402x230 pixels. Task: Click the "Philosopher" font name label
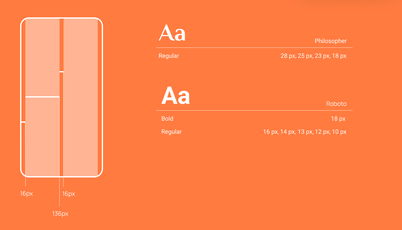click(331, 41)
